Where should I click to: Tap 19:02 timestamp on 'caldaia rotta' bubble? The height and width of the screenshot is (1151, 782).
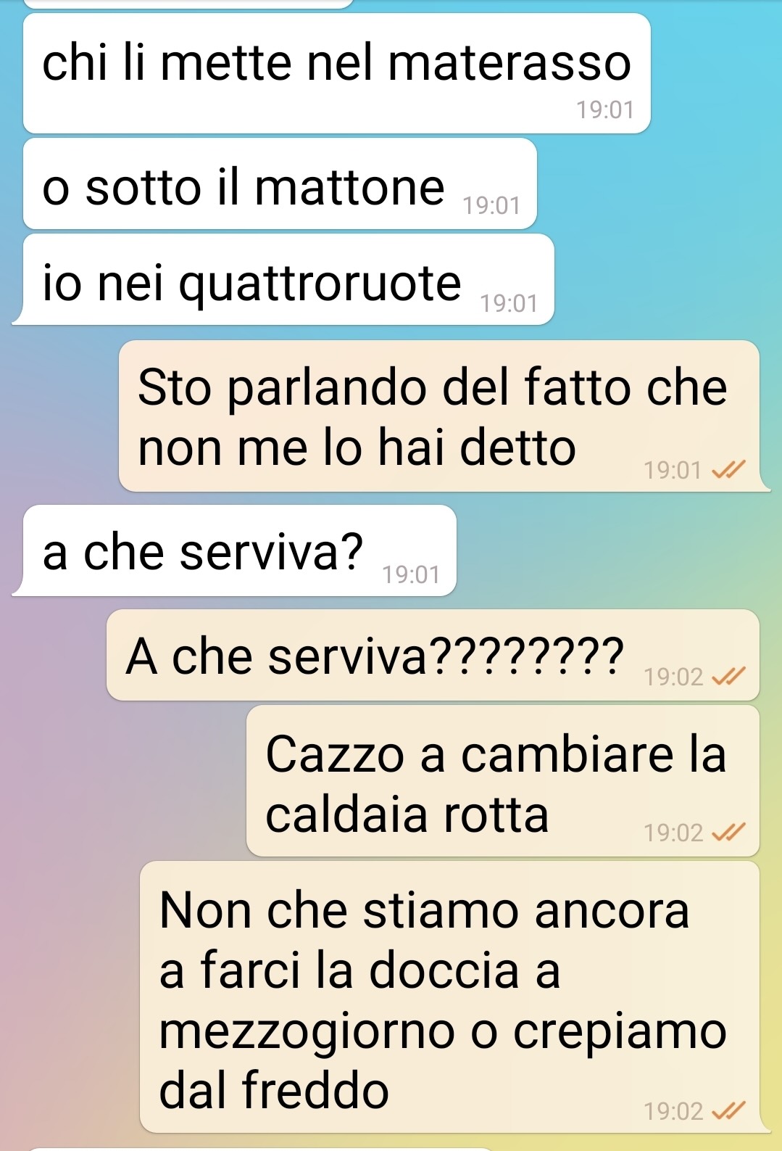coord(673,833)
